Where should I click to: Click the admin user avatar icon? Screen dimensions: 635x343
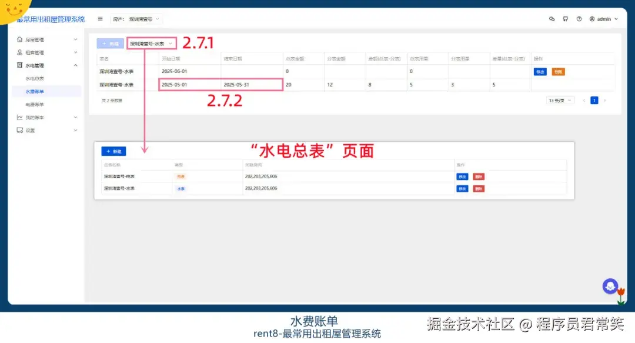click(x=592, y=19)
